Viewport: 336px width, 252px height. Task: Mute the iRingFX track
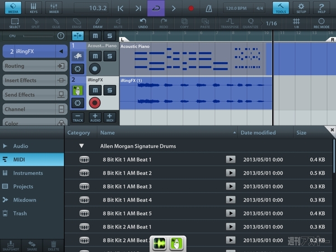click(95, 90)
